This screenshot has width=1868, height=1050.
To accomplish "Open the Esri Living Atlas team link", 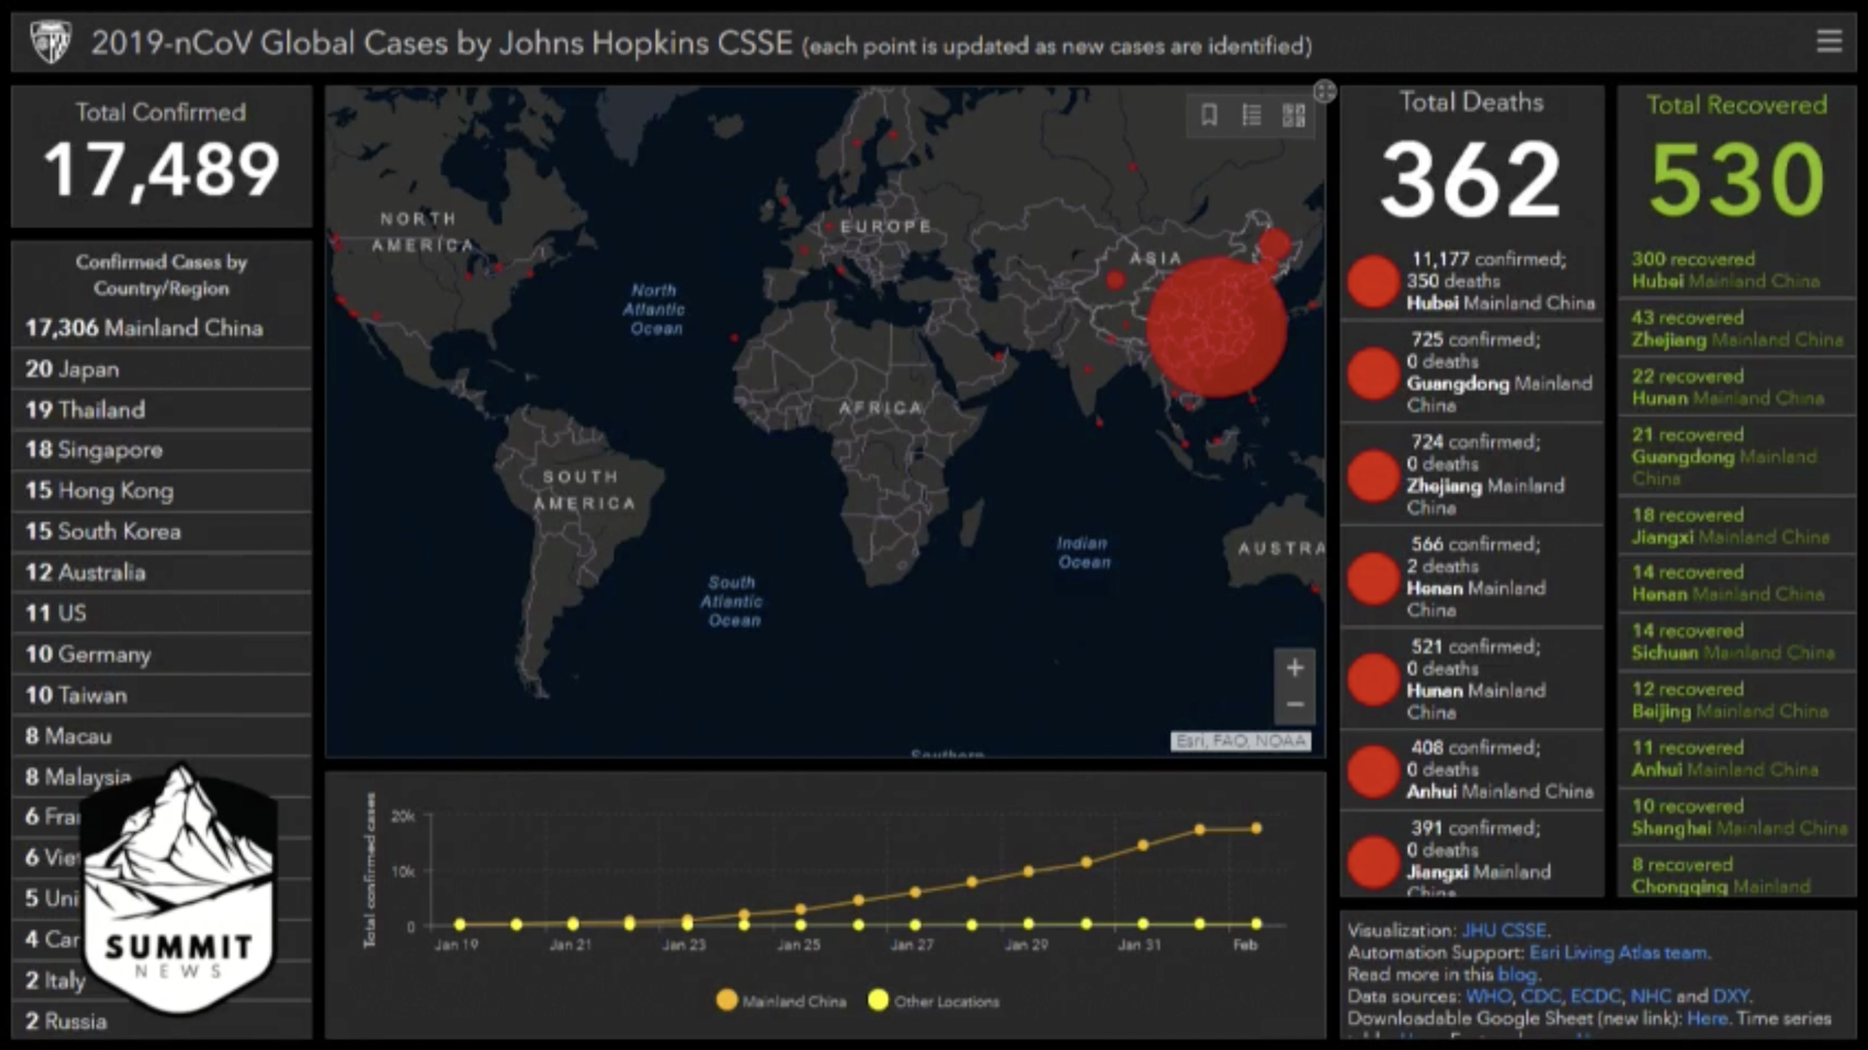I will click(x=1618, y=953).
